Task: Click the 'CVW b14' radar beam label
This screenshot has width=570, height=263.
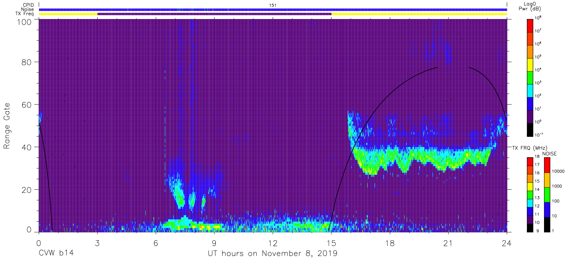Action: 56,253
